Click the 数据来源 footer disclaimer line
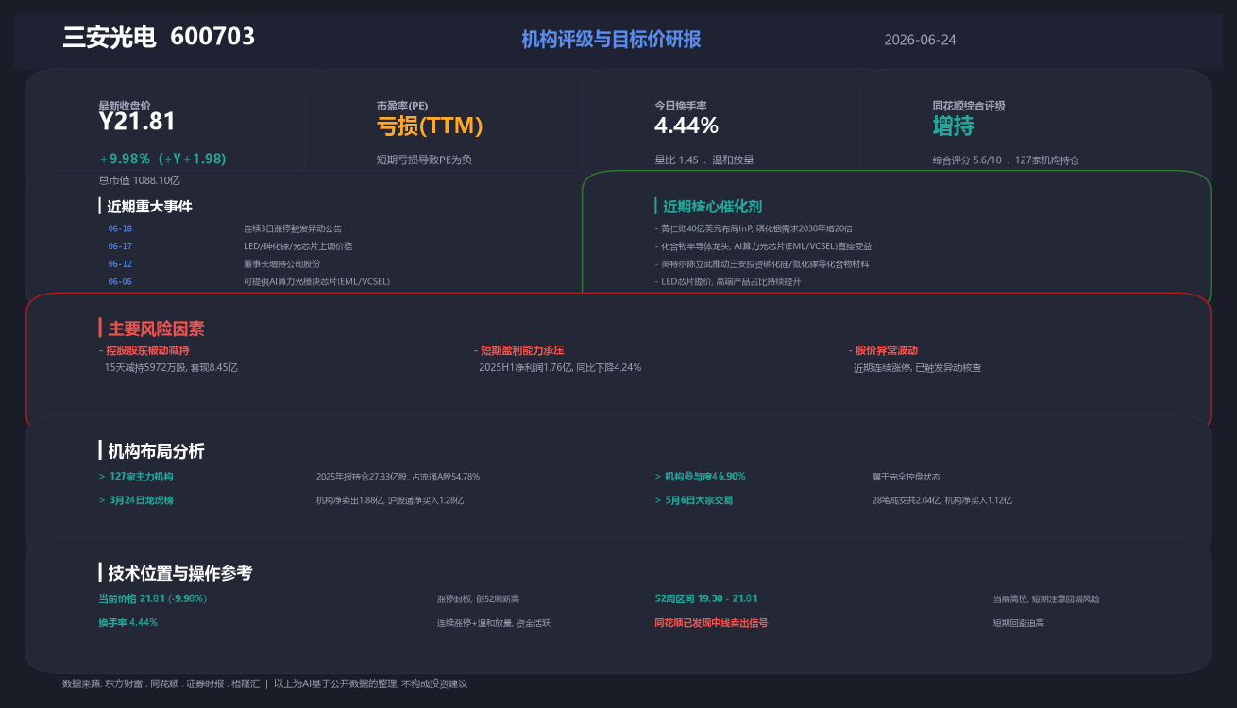The image size is (1237, 708). (x=264, y=683)
